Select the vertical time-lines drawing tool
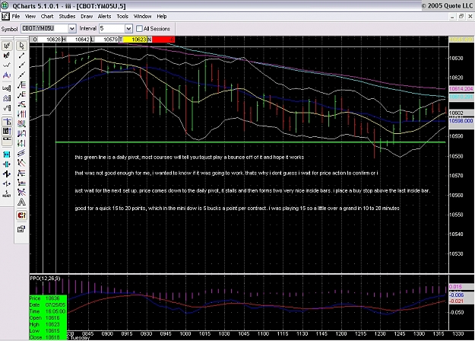This screenshot has width=475, height=341. pos(21,114)
